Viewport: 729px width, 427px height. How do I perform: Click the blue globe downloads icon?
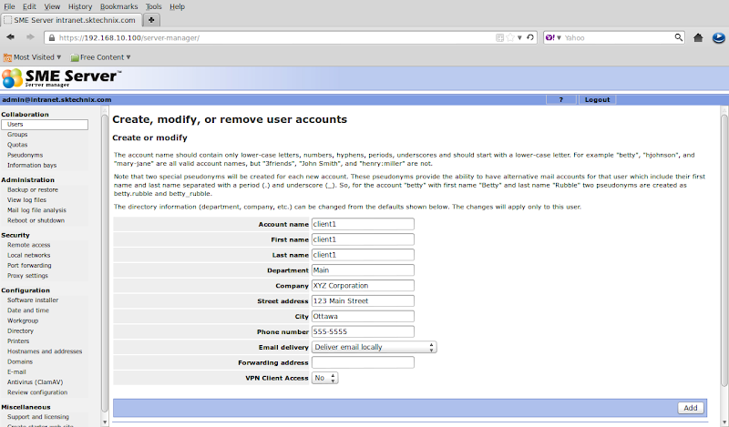click(718, 37)
